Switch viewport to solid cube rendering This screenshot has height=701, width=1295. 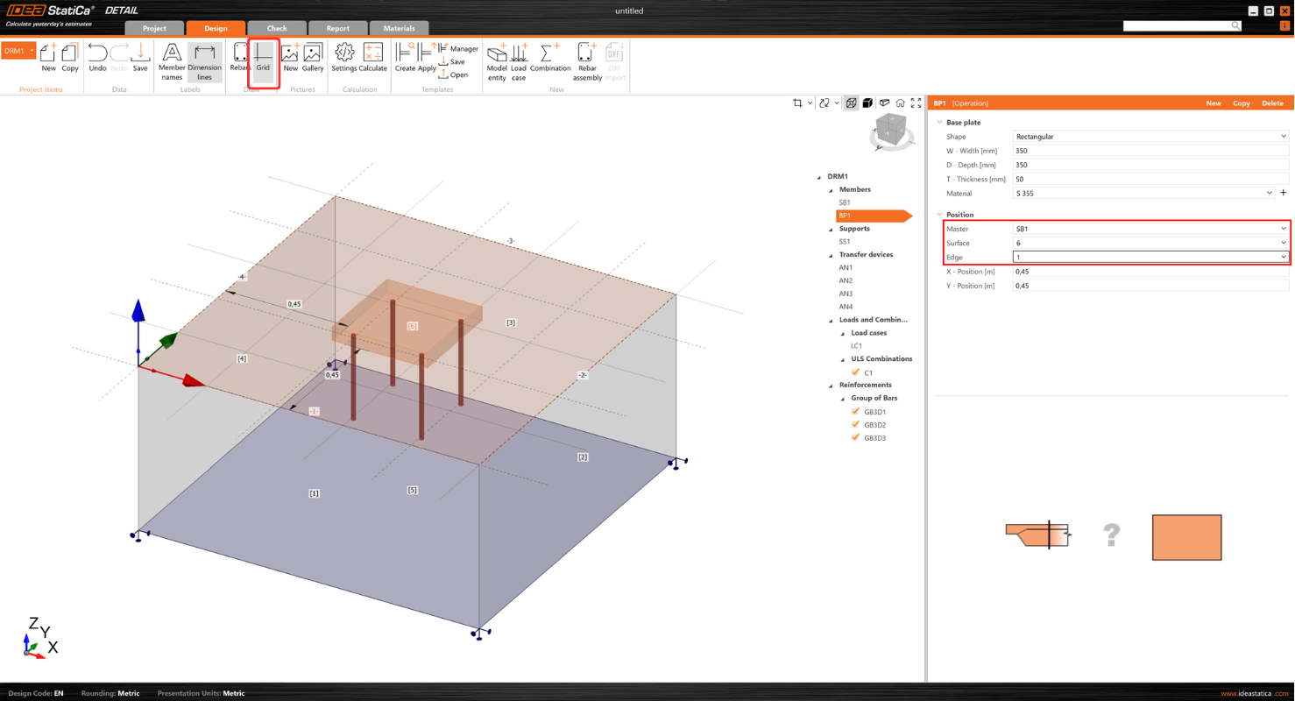click(867, 103)
